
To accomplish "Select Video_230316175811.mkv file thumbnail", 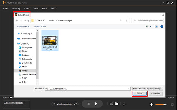I will [x=50, y=40].
